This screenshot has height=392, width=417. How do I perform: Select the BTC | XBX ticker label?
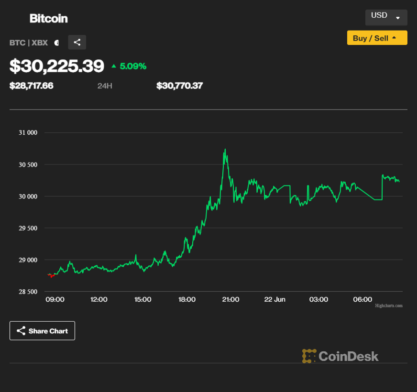click(x=29, y=43)
